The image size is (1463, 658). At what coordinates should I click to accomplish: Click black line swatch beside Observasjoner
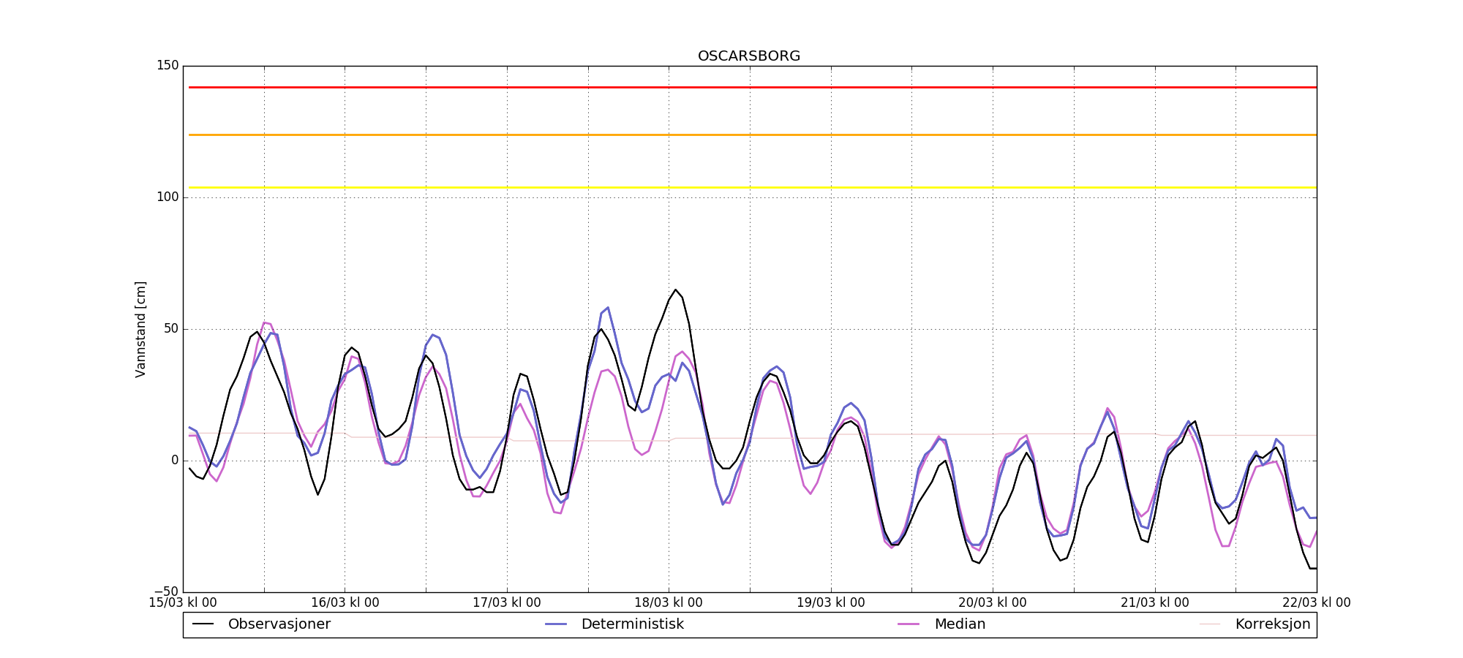point(203,624)
